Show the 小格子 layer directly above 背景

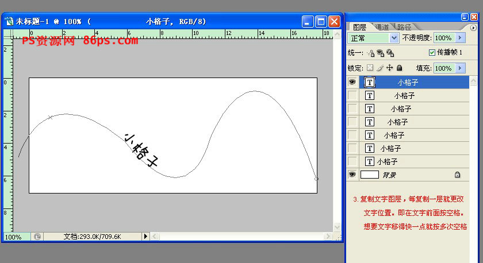pos(352,161)
